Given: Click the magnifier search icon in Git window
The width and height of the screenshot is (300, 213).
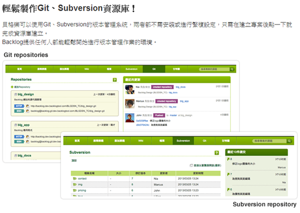Looking at the screenshot, I should [x=232, y=69].
